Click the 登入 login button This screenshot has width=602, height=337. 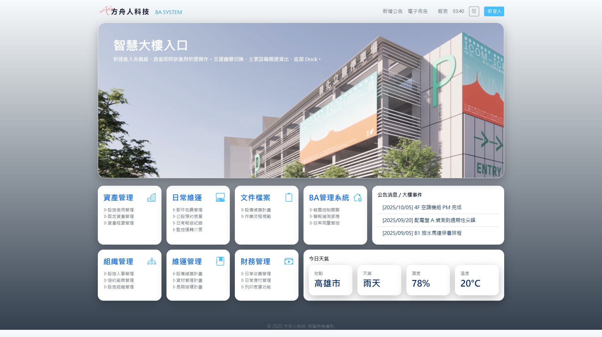click(x=494, y=11)
